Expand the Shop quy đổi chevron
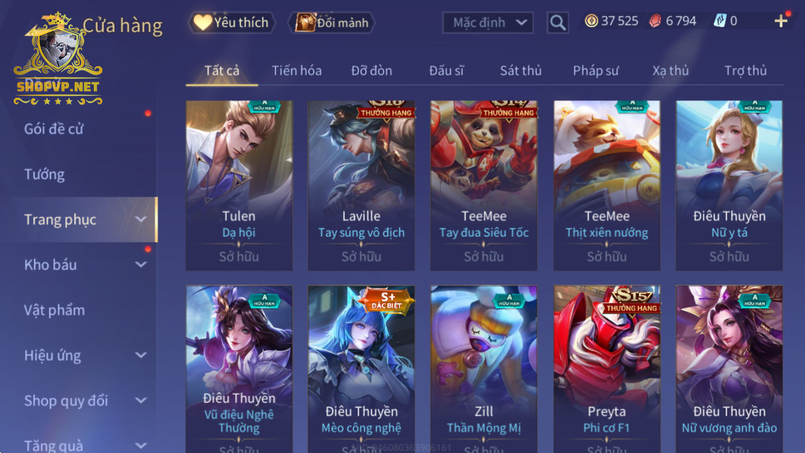805x453 pixels. [141, 401]
